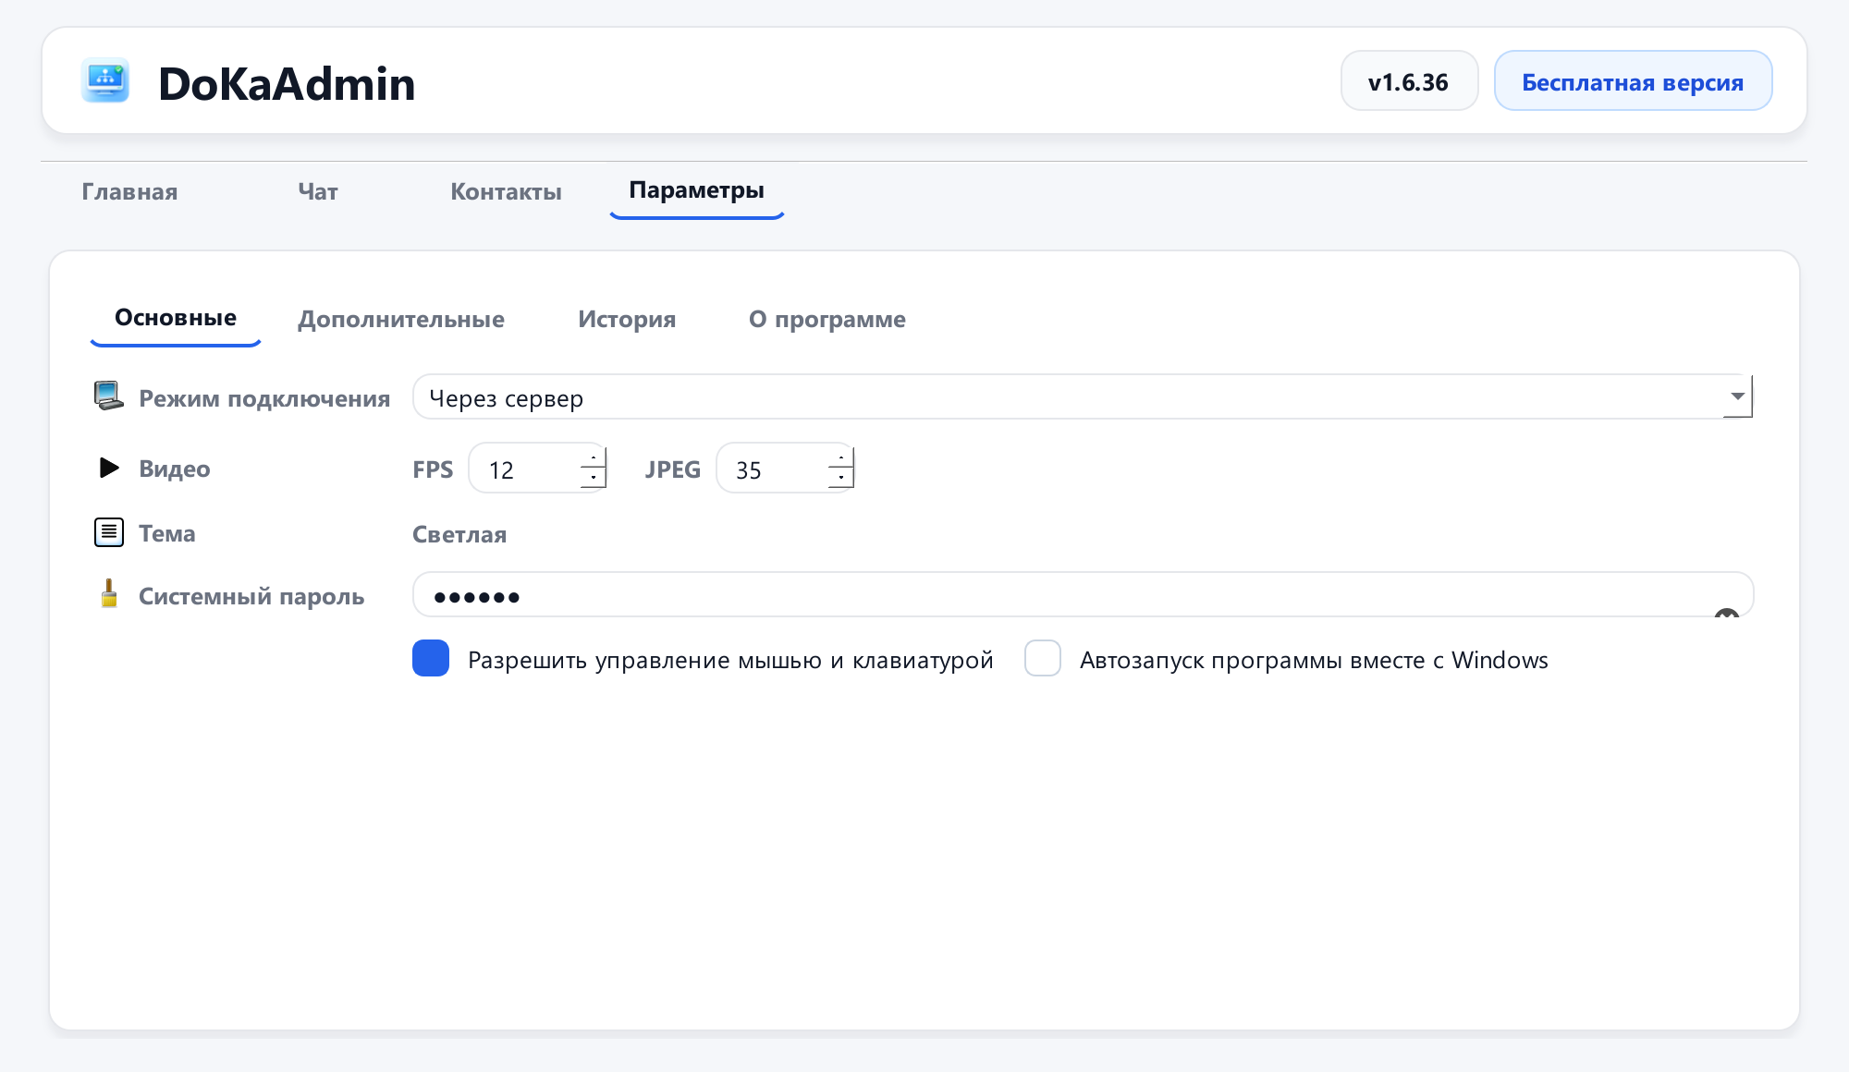Screen dimensions: 1849x1072
Task: Clear the system password field with the X icon
Action: tap(1726, 615)
